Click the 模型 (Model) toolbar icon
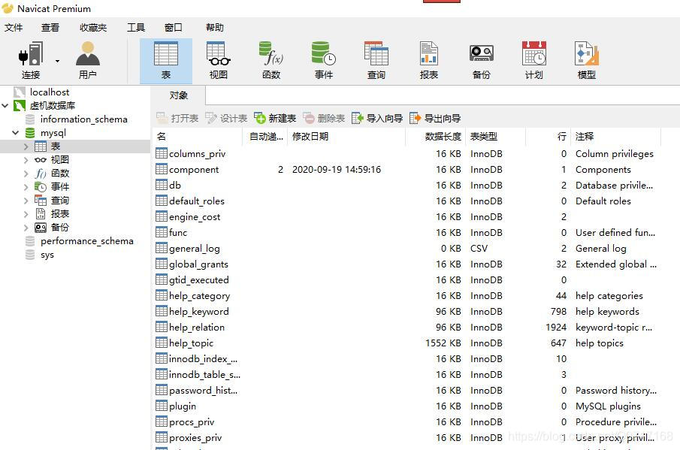680x450 pixels. pos(586,60)
